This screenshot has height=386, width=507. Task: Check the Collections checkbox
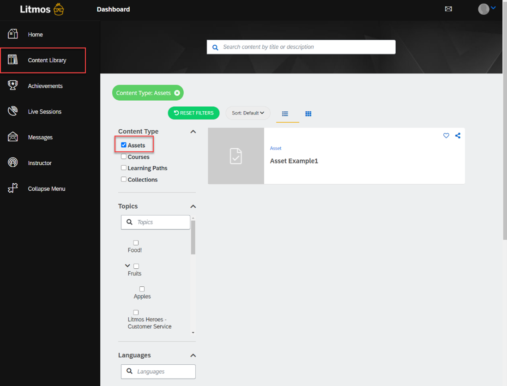123,179
